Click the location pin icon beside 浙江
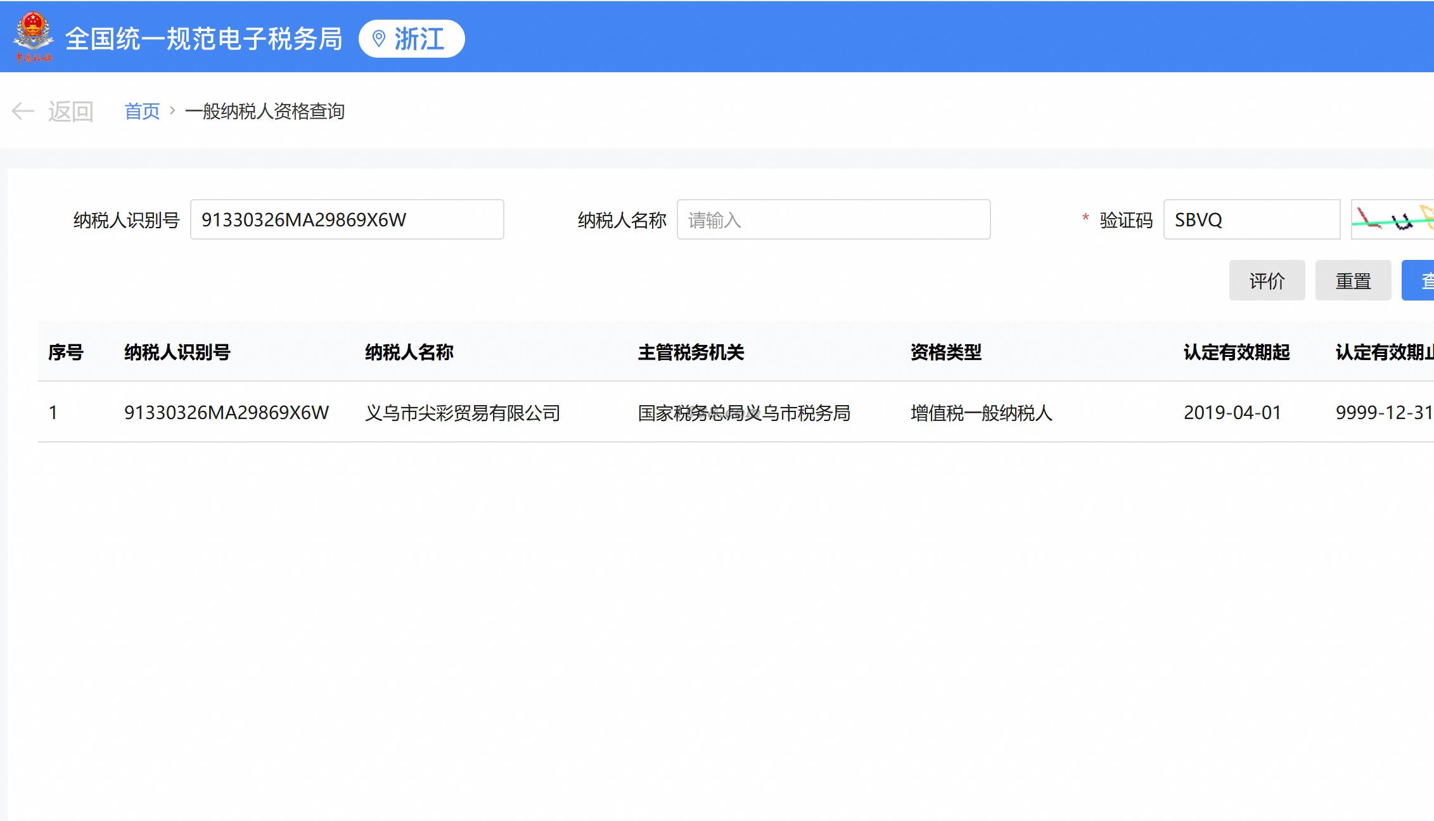Screen dimensions: 1434x821 [x=378, y=39]
